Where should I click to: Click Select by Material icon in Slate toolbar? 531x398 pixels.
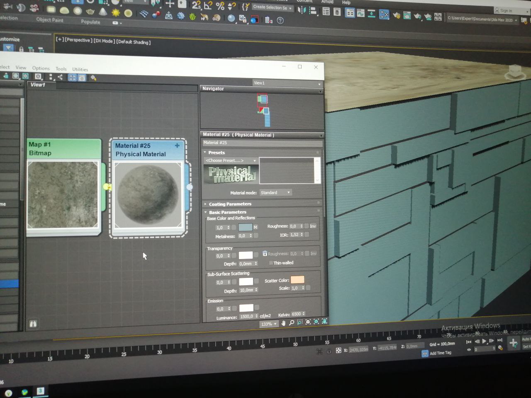(x=93, y=78)
